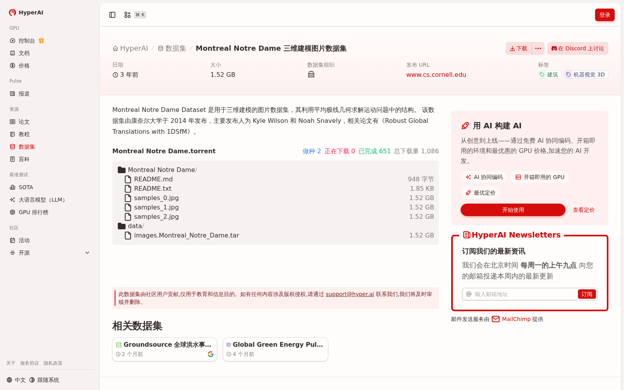Image resolution: width=624 pixels, height=390 pixels.
Task: Click the dataset organization building icon
Action: (x=311, y=74)
